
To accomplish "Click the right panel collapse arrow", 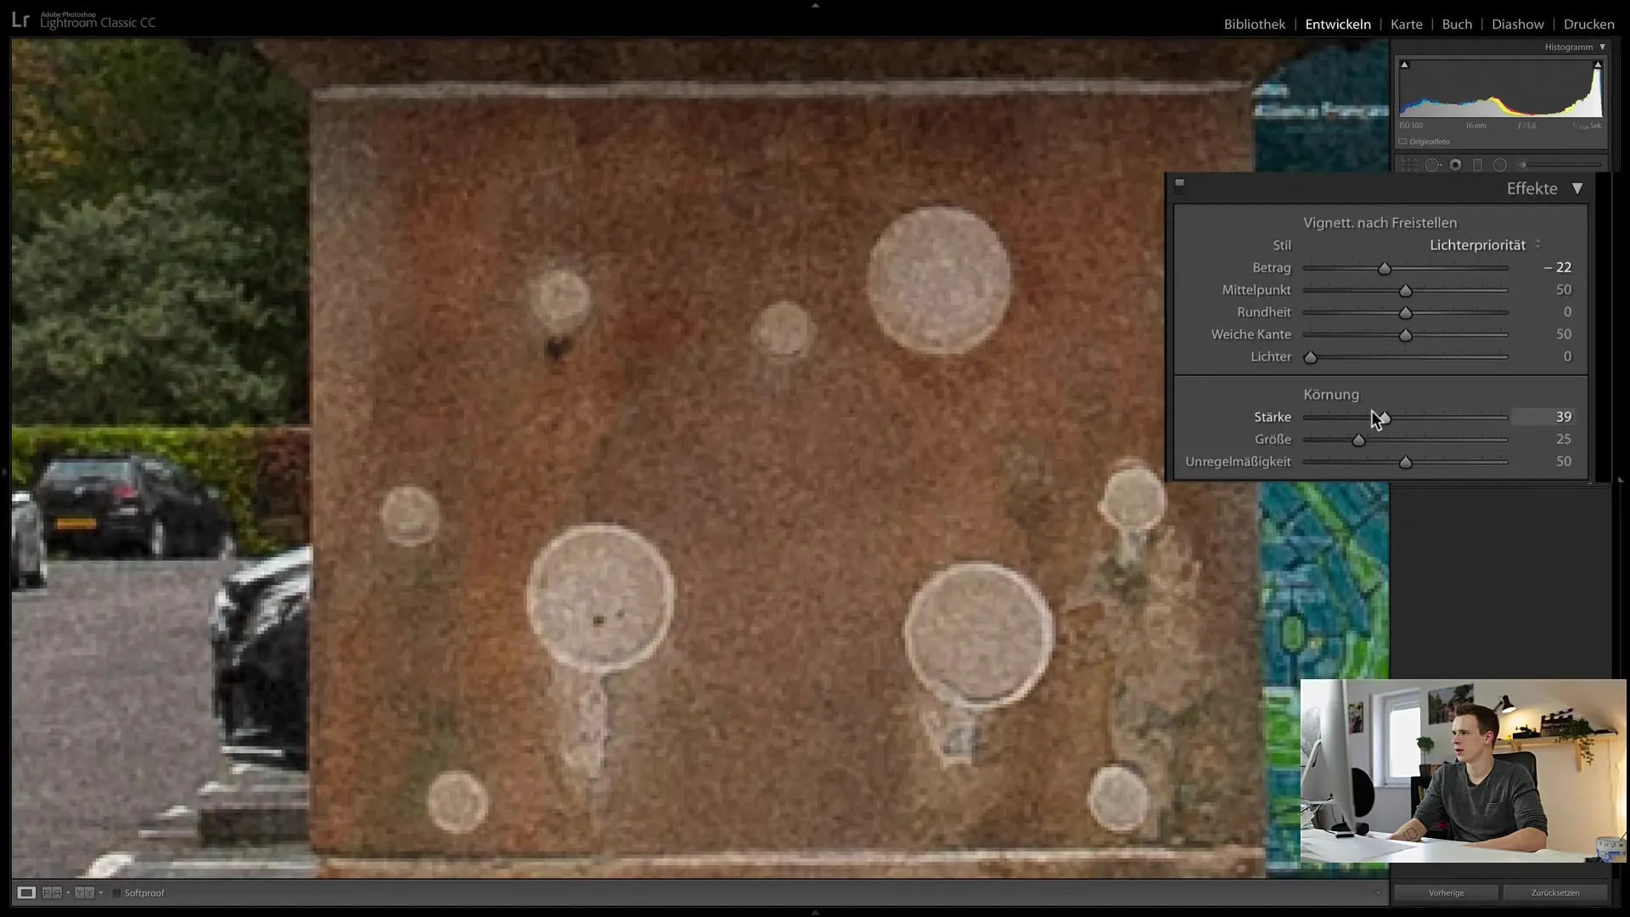I will coord(1622,480).
